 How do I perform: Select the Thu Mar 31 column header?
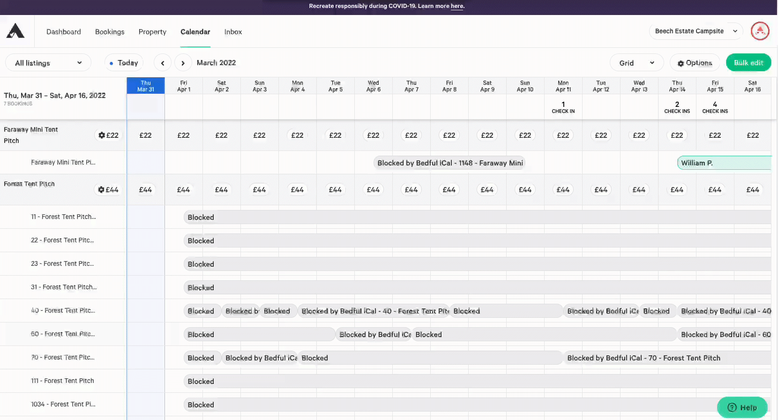(146, 86)
